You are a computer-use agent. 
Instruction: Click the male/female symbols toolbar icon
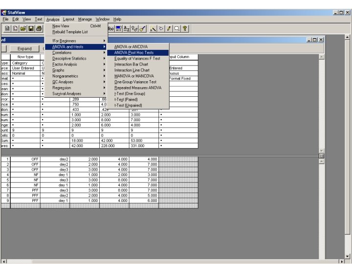134,28
